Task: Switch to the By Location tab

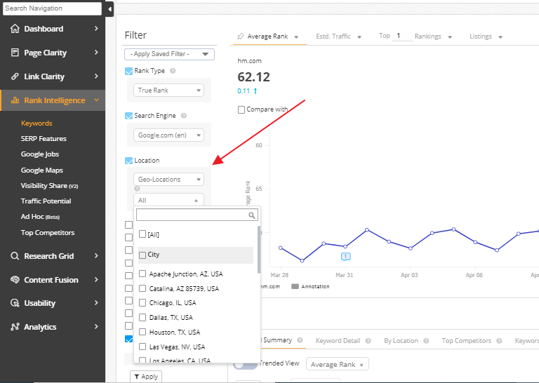Action: (x=401, y=341)
